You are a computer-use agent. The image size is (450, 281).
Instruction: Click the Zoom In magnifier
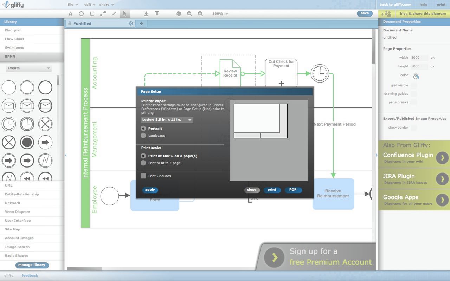(x=189, y=14)
